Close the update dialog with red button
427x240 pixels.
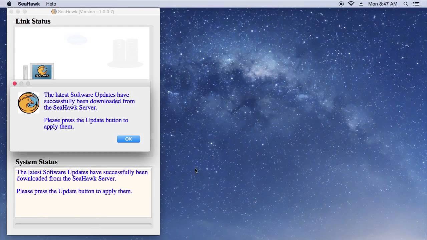15,84
